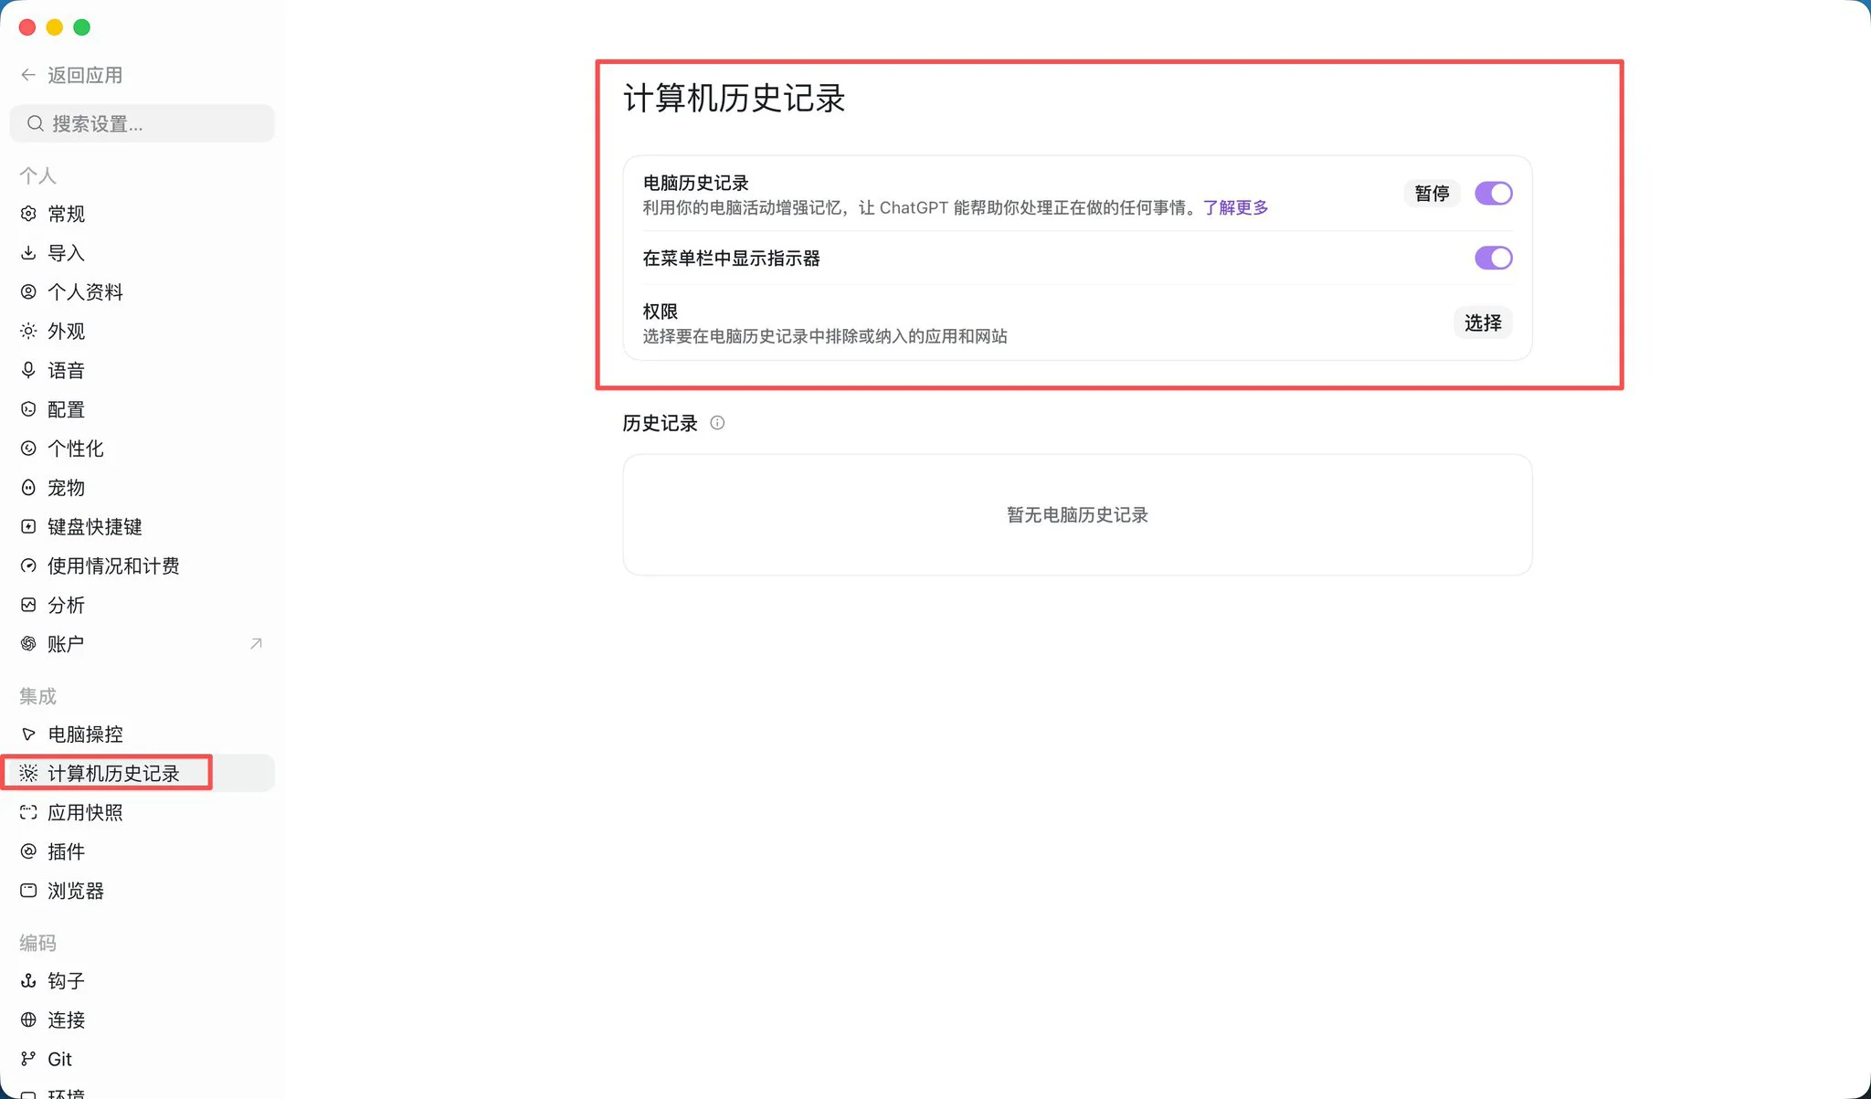Open 应用快照 settings
The height and width of the screenshot is (1099, 1871).
142,812
